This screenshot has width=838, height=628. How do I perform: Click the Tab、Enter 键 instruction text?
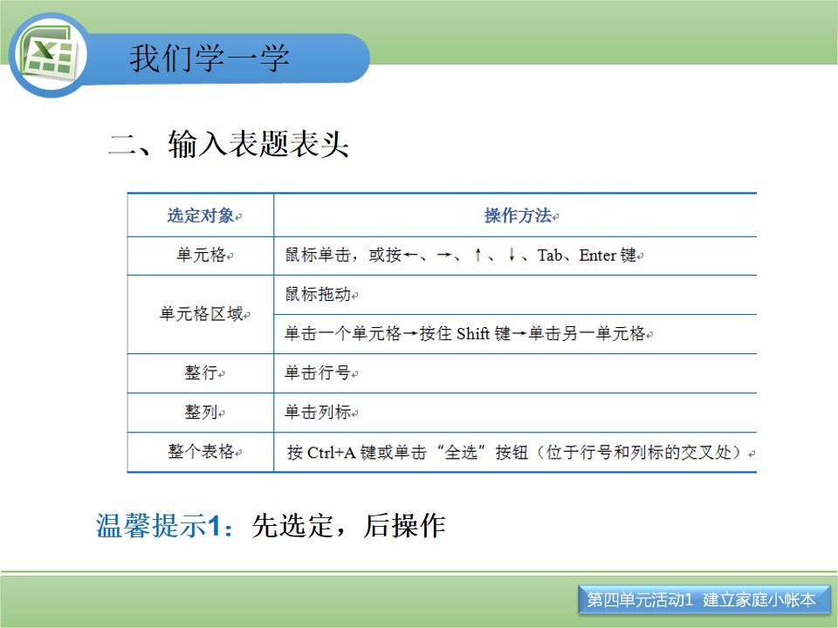tap(587, 256)
